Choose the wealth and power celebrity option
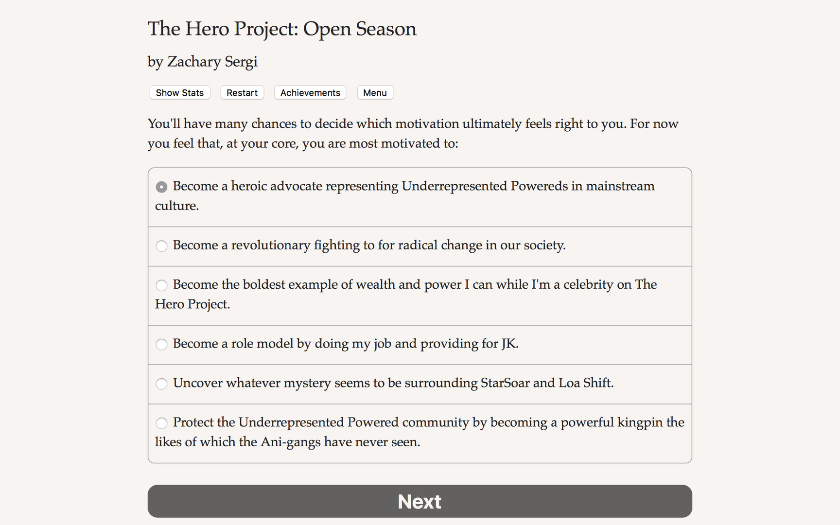Screen dimensions: 840x525 162,285
